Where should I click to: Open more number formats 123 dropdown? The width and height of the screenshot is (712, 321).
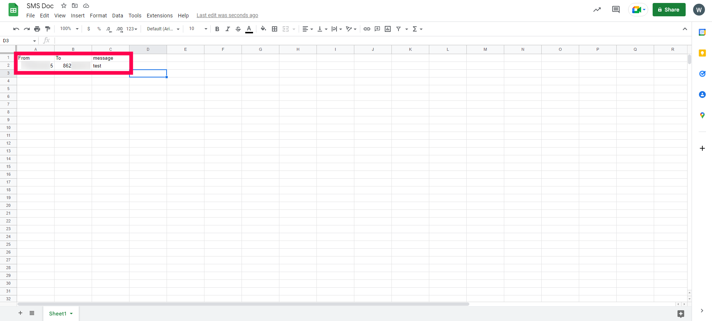click(132, 29)
